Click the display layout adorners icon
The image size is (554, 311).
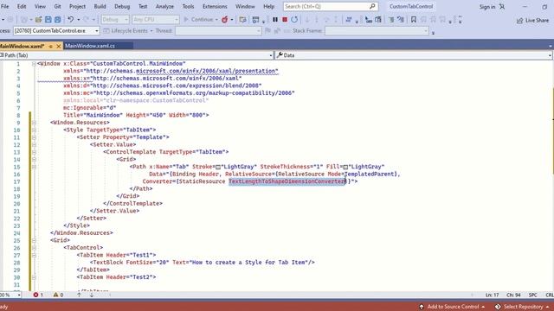point(378,20)
